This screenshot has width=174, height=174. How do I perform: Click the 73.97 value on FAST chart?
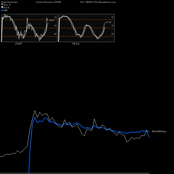tap(52, 21)
